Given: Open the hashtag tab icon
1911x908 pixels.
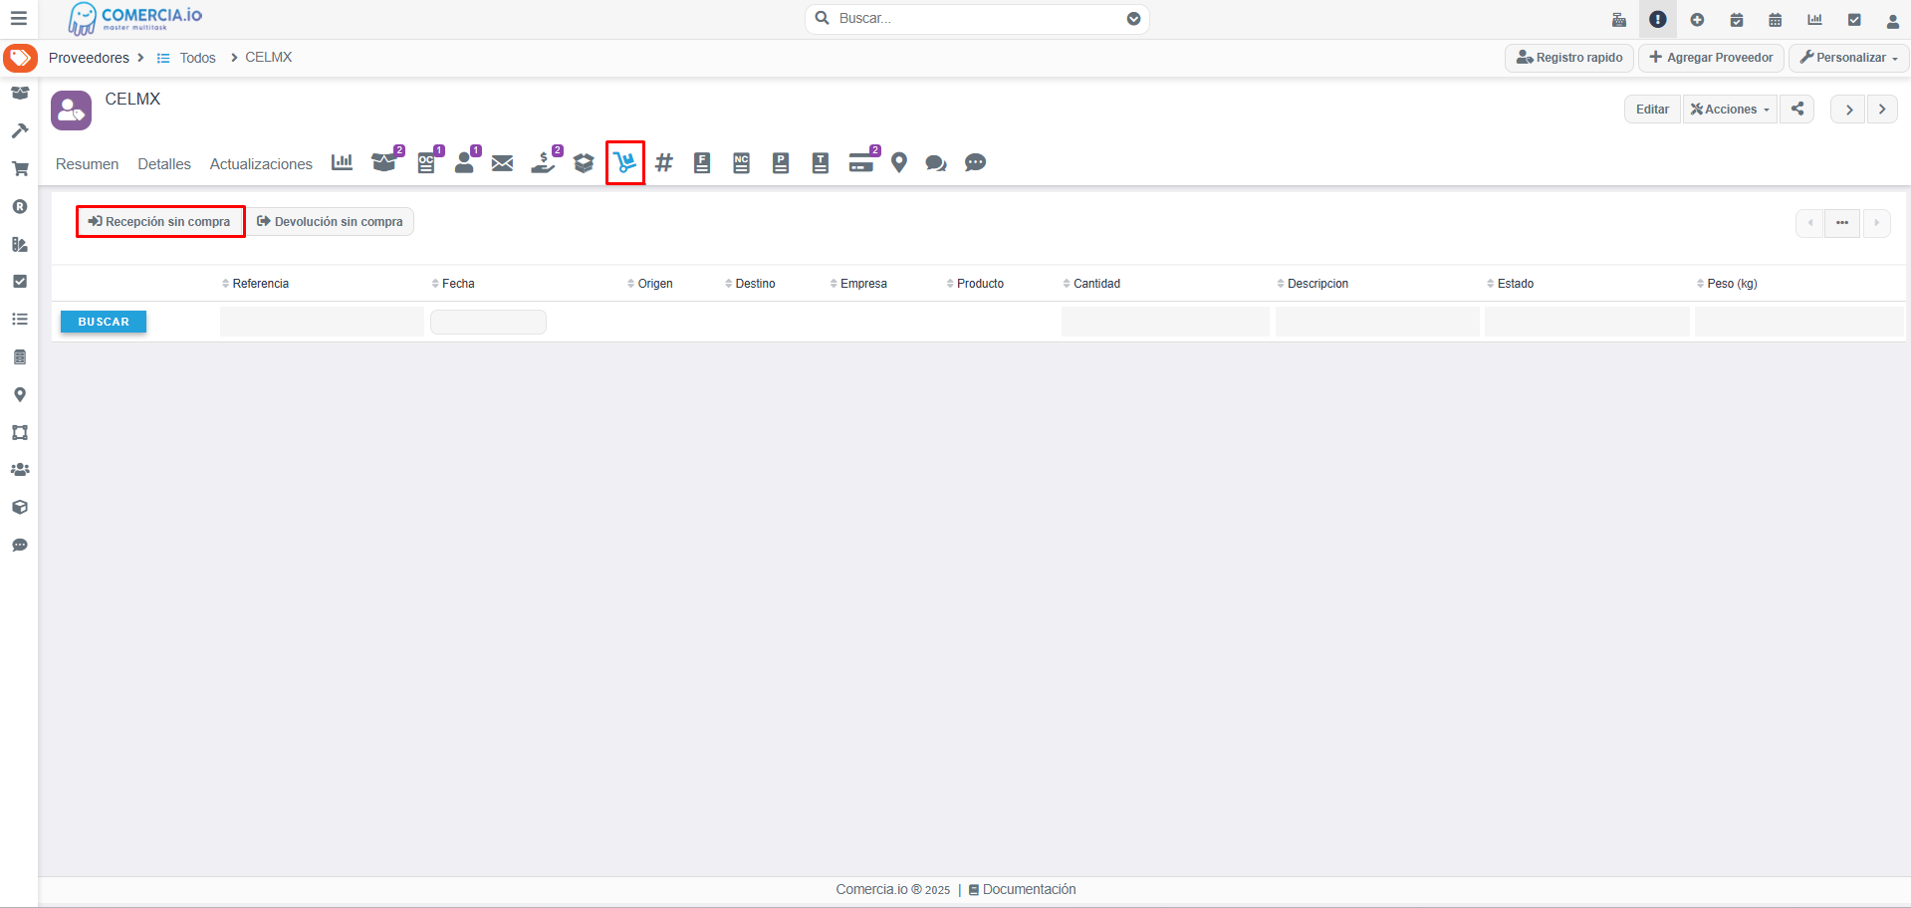Looking at the screenshot, I should [664, 162].
